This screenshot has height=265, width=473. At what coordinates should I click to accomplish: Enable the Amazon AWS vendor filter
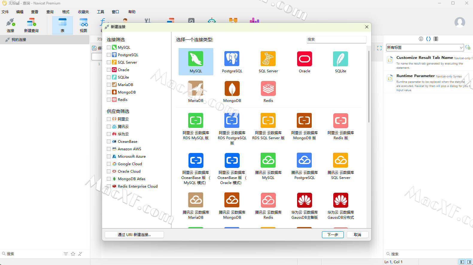109,149
